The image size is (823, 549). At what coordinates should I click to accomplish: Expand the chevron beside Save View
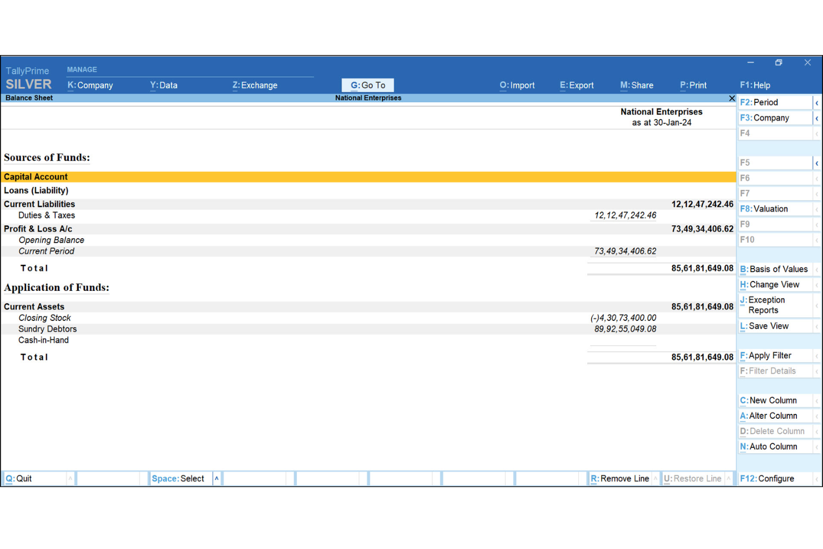(x=817, y=326)
